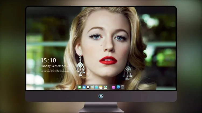Open the Photos gallery icon in dock
The width and height of the screenshot is (202, 113).
click(x=105, y=87)
